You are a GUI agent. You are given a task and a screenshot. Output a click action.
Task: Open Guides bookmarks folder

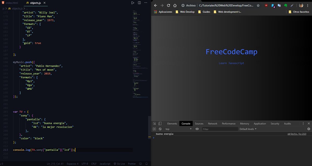click(x=204, y=12)
